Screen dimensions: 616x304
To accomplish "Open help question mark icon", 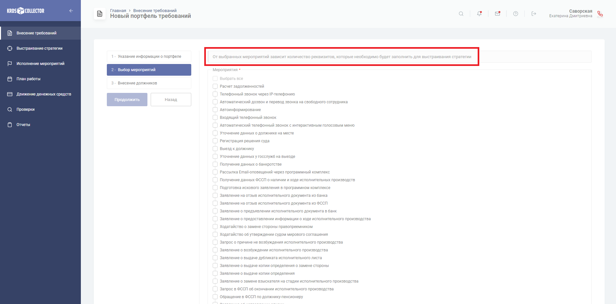I will pos(515,14).
